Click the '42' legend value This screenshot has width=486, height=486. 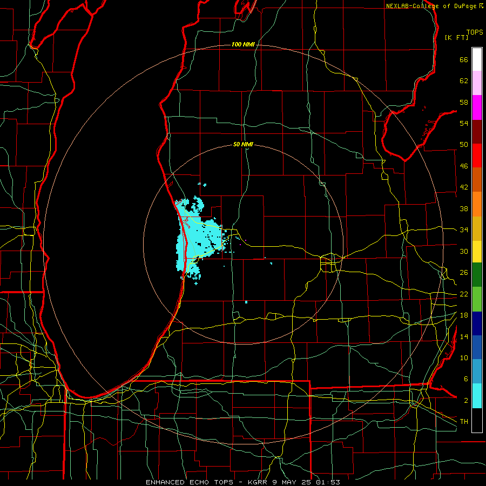click(464, 187)
